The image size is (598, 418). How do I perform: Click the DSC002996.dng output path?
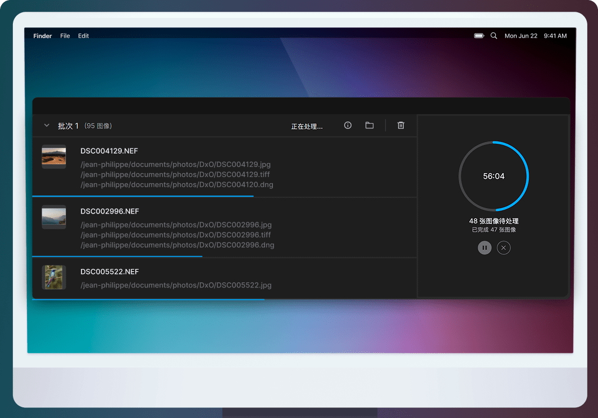(177, 245)
